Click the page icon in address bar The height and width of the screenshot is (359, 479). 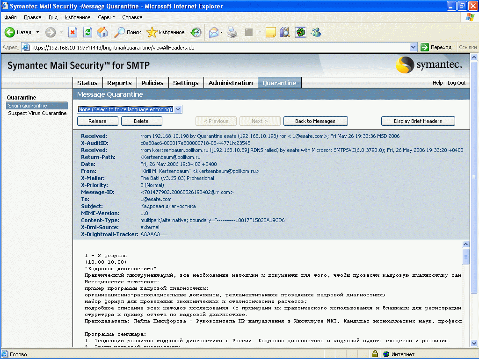coord(26,47)
